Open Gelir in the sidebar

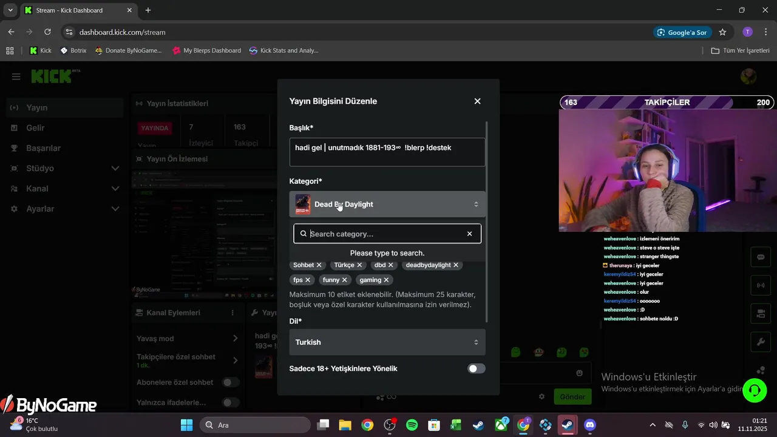click(x=35, y=127)
